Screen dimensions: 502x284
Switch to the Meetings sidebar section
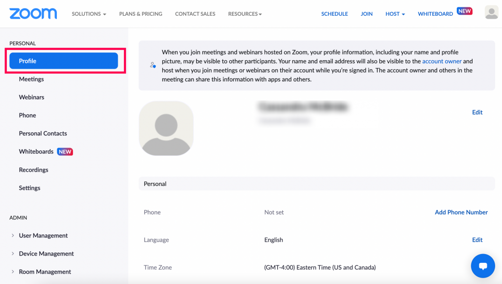pos(32,79)
